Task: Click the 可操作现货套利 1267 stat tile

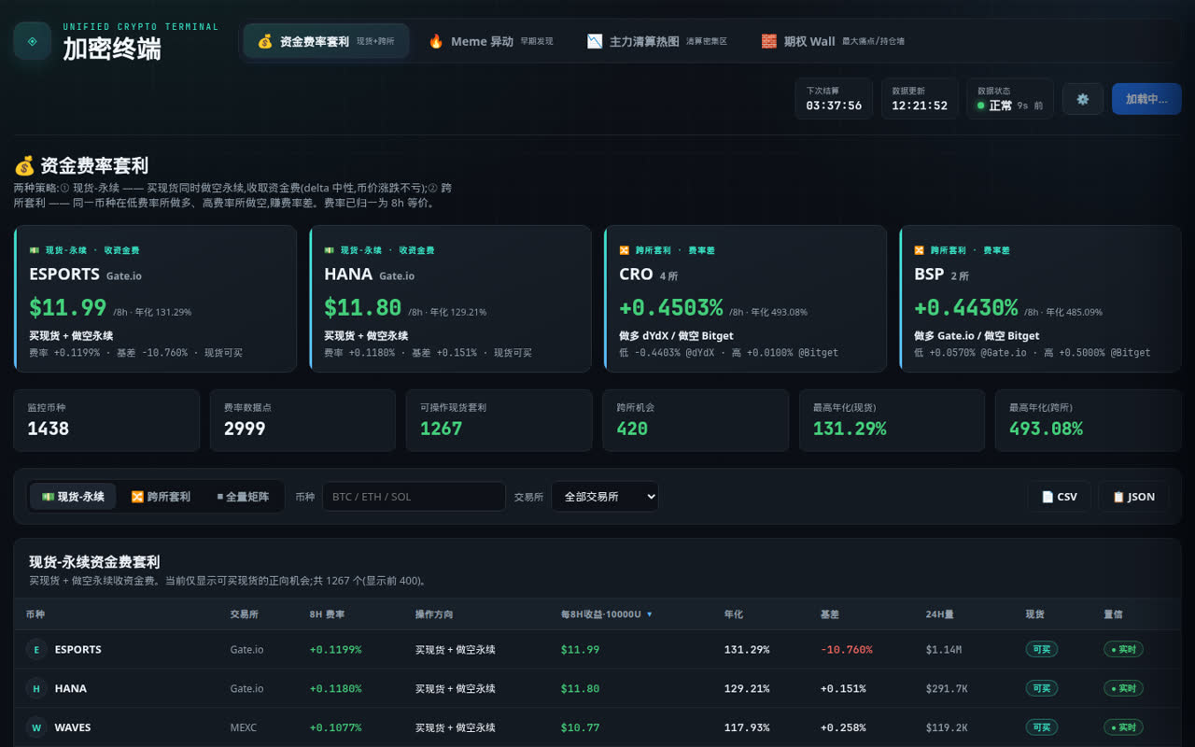Action: [x=499, y=420]
